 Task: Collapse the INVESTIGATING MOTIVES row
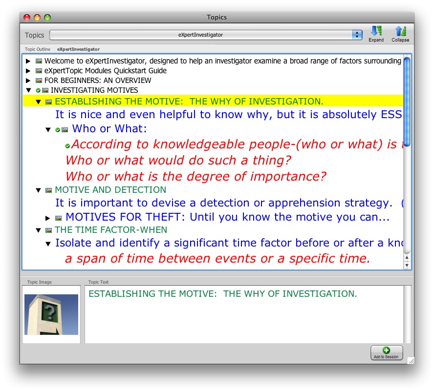28,90
